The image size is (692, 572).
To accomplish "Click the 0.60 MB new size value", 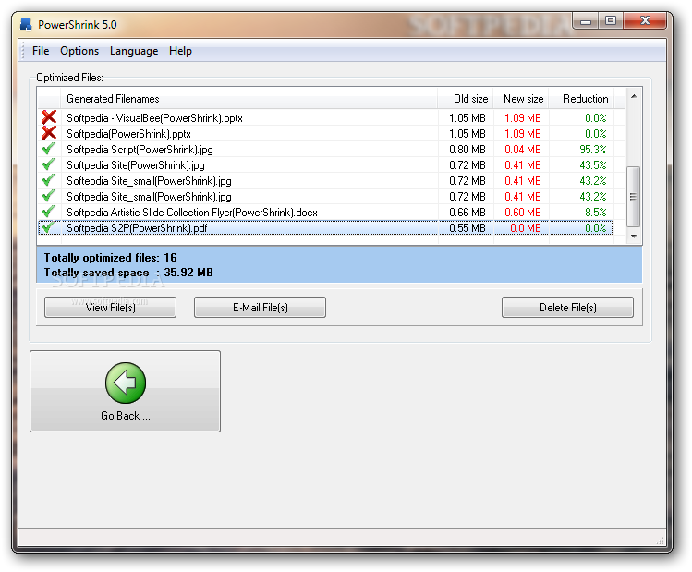I will [523, 213].
